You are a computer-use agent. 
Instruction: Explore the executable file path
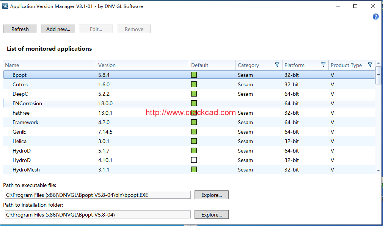[212, 195]
